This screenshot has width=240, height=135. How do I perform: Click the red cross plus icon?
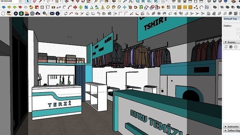pos(75,7)
